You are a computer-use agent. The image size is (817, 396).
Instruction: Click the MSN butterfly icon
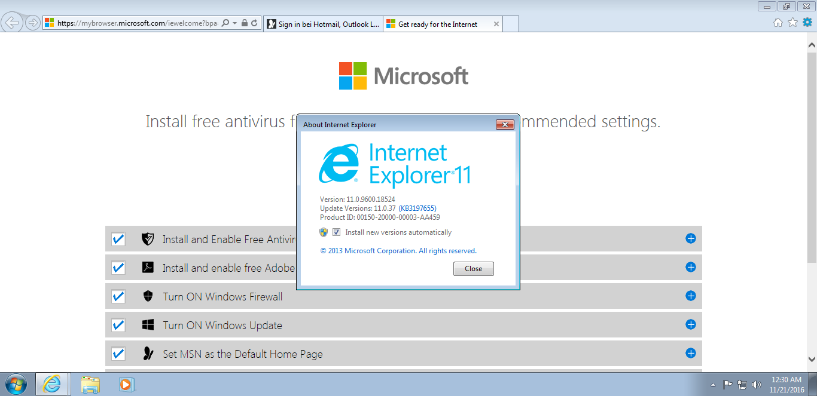tap(148, 354)
